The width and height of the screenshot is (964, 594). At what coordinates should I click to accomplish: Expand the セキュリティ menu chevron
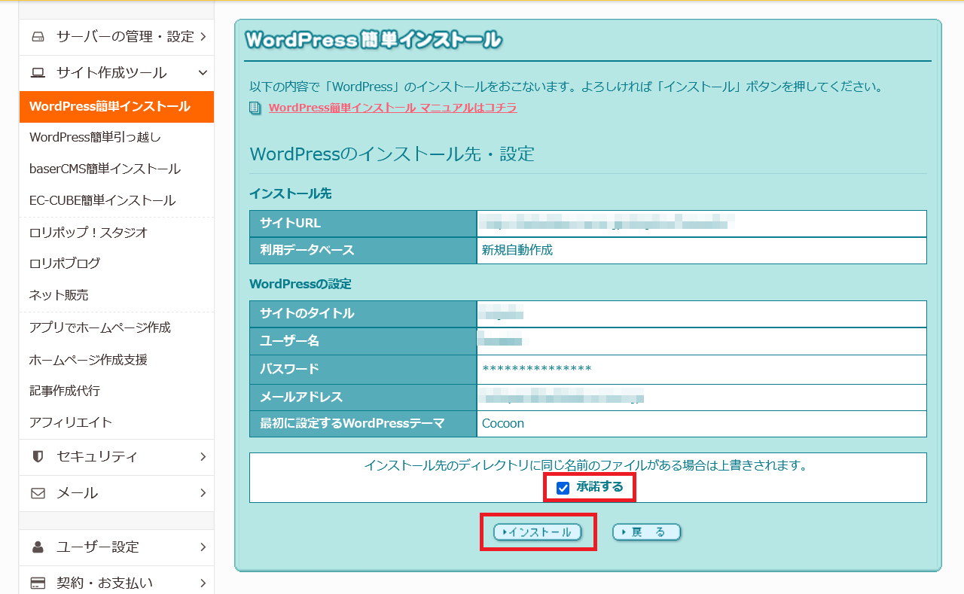(x=203, y=456)
